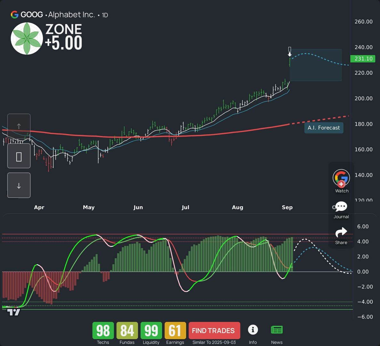Click the Aug label on time axis
Screen dimensions: 380x346
238,207
